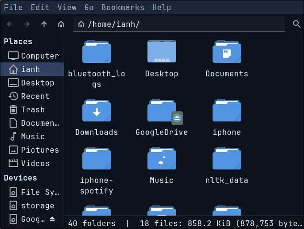Open the File menu
The width and height of the screenshot is (304, 229).
click(x=13, y=7)
